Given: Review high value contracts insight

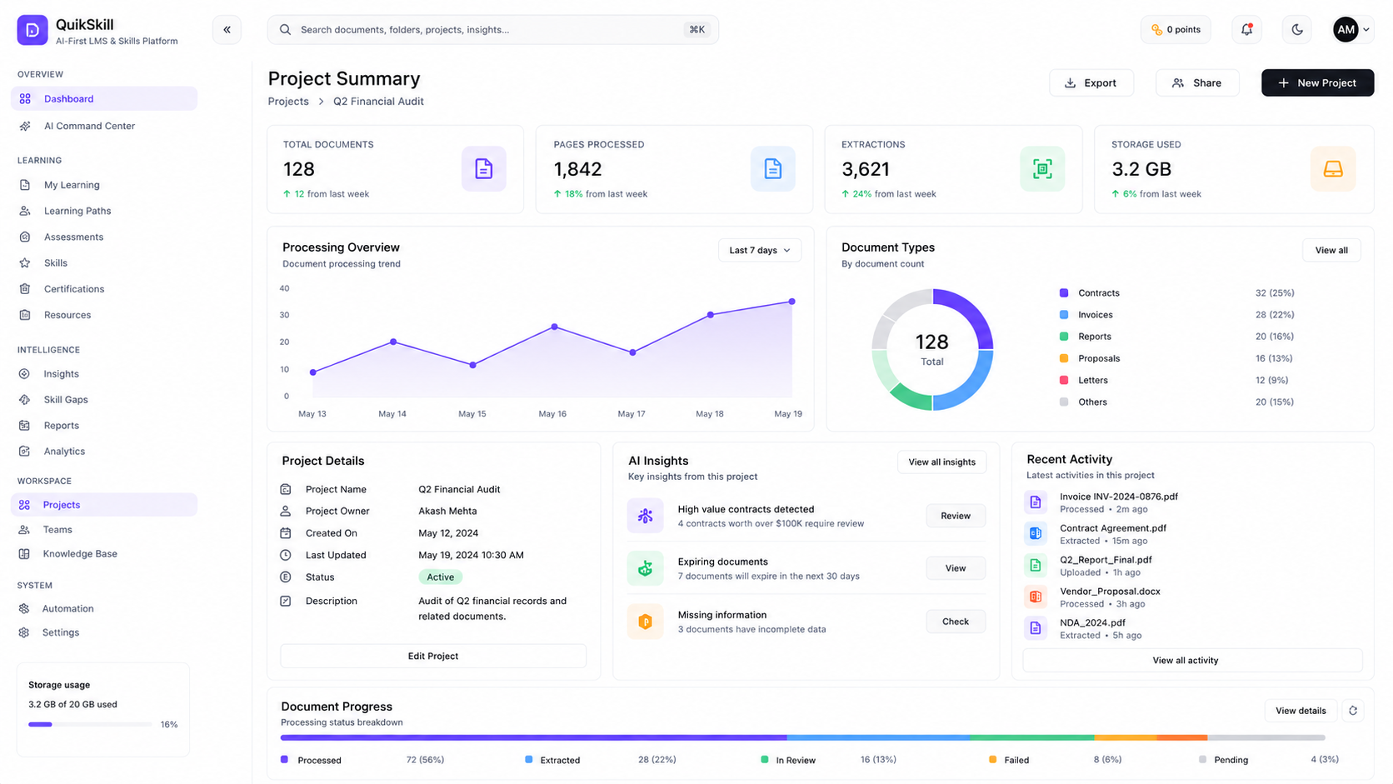Looking at the screenshot, I should coord(956,516).
